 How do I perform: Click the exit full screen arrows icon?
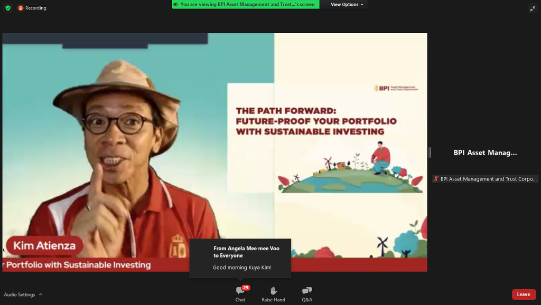pyautogui.click(x=533, y=8)
